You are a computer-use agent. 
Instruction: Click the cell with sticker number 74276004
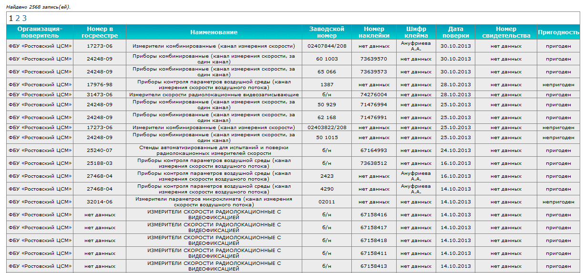click(373, 95)
